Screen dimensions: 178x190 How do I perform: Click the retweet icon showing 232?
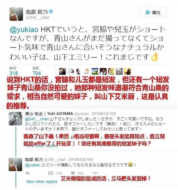(x=51, y=173)
